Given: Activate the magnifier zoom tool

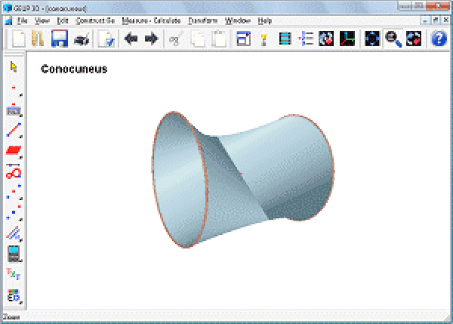Looking at the screenshot, I should point(393,39).
